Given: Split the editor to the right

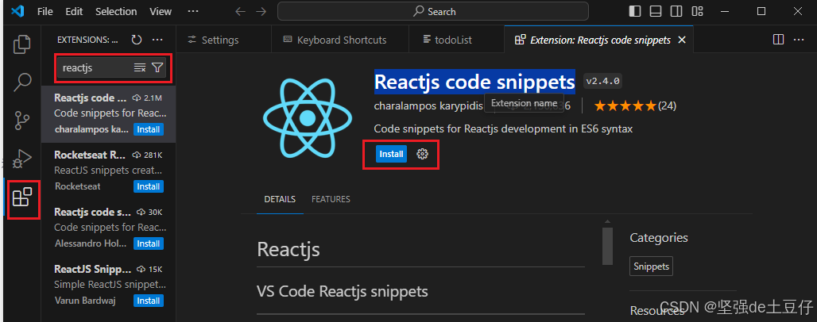Looking at the screenshot, I should [x=778, y=40].
